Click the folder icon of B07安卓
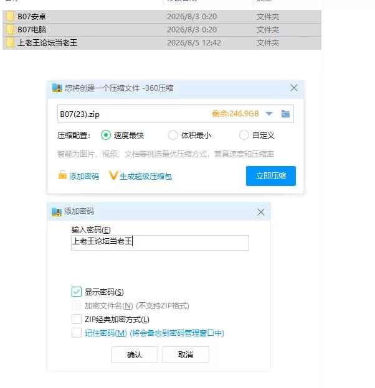The image size is (375, 388). (x=10, y=17)
